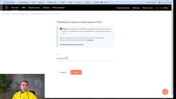Open the orange help question-mark bubble
Viewport: 176px width, 99px height.
click(x=165, y=92)
